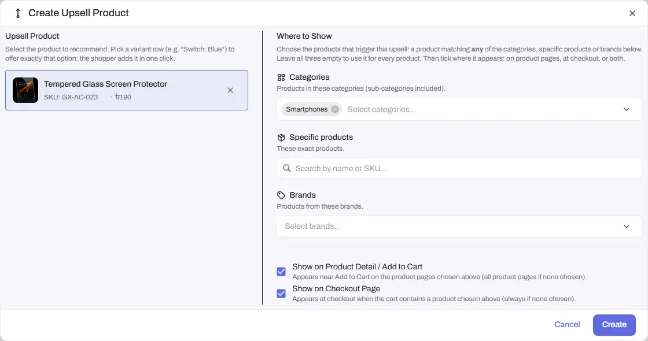Click the Where to Show heading
Viewport: 648px width, 341px height.
(x=304, y=36)
